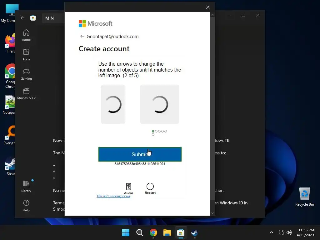This screenshot has width=320, height=240.
Task: Open taskbar Search
Action: pos(140,232)
